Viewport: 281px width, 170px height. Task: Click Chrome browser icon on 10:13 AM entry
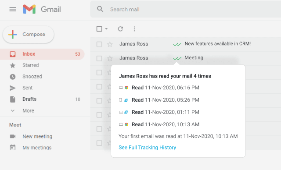tap(126, 124)
